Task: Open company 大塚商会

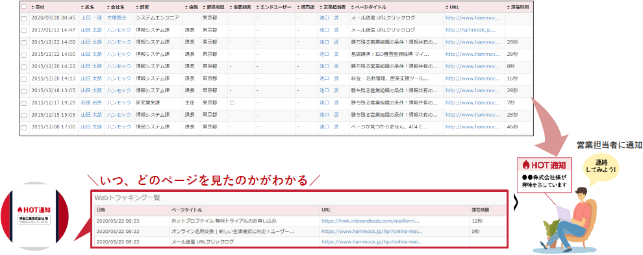Action: (x=116, y=18)
